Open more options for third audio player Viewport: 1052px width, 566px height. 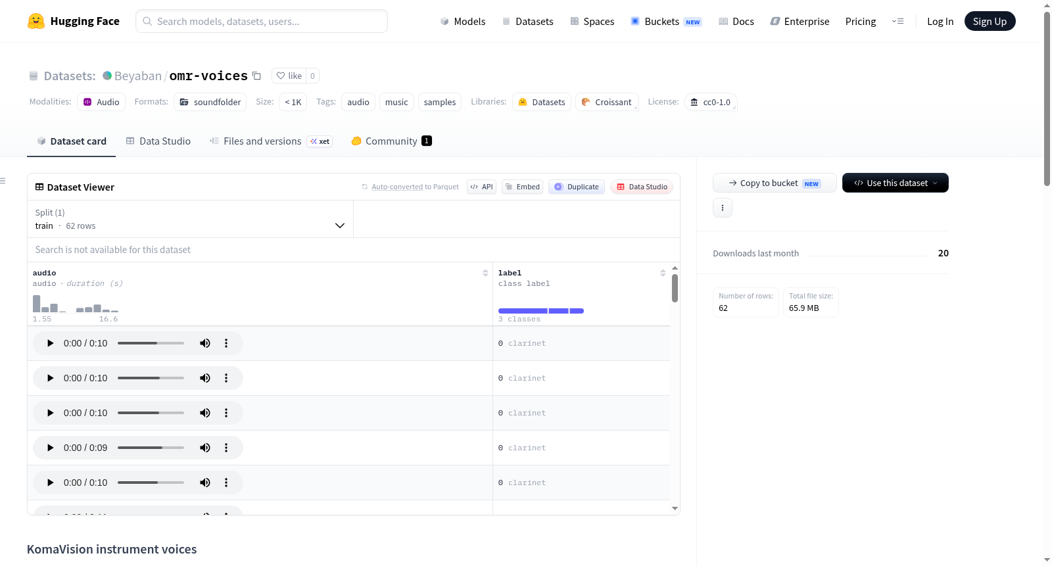(226, 413)
